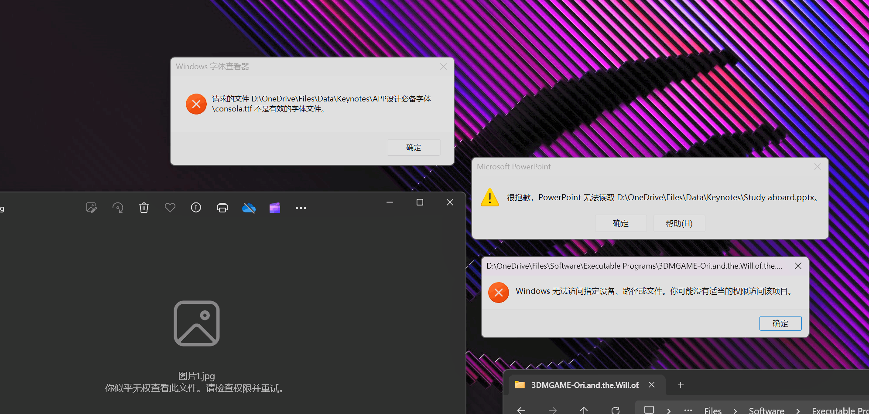Go up one folder level in Explorer
This screenshot has width=869, height=414.
point(584,410)
